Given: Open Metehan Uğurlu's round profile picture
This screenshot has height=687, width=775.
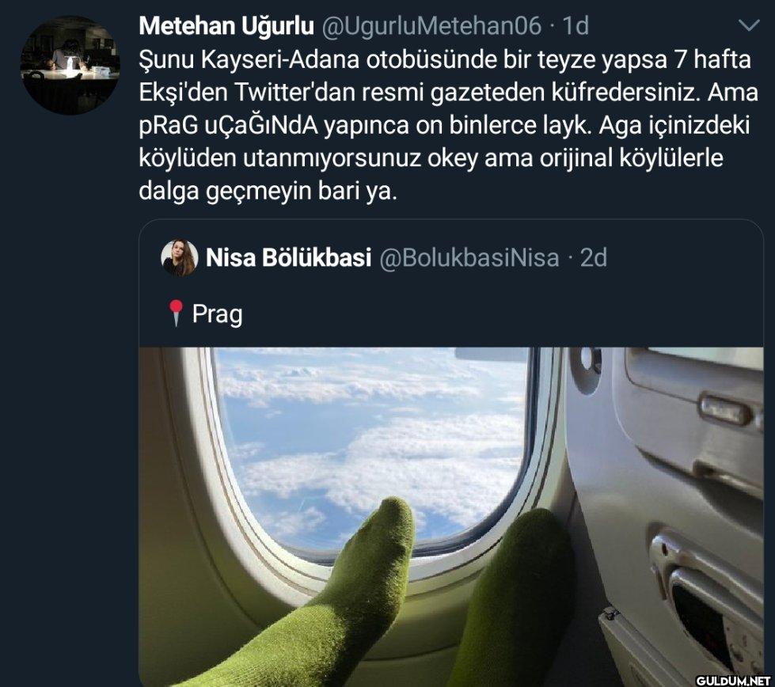Looking at the screenshot, I should point(70,65).
